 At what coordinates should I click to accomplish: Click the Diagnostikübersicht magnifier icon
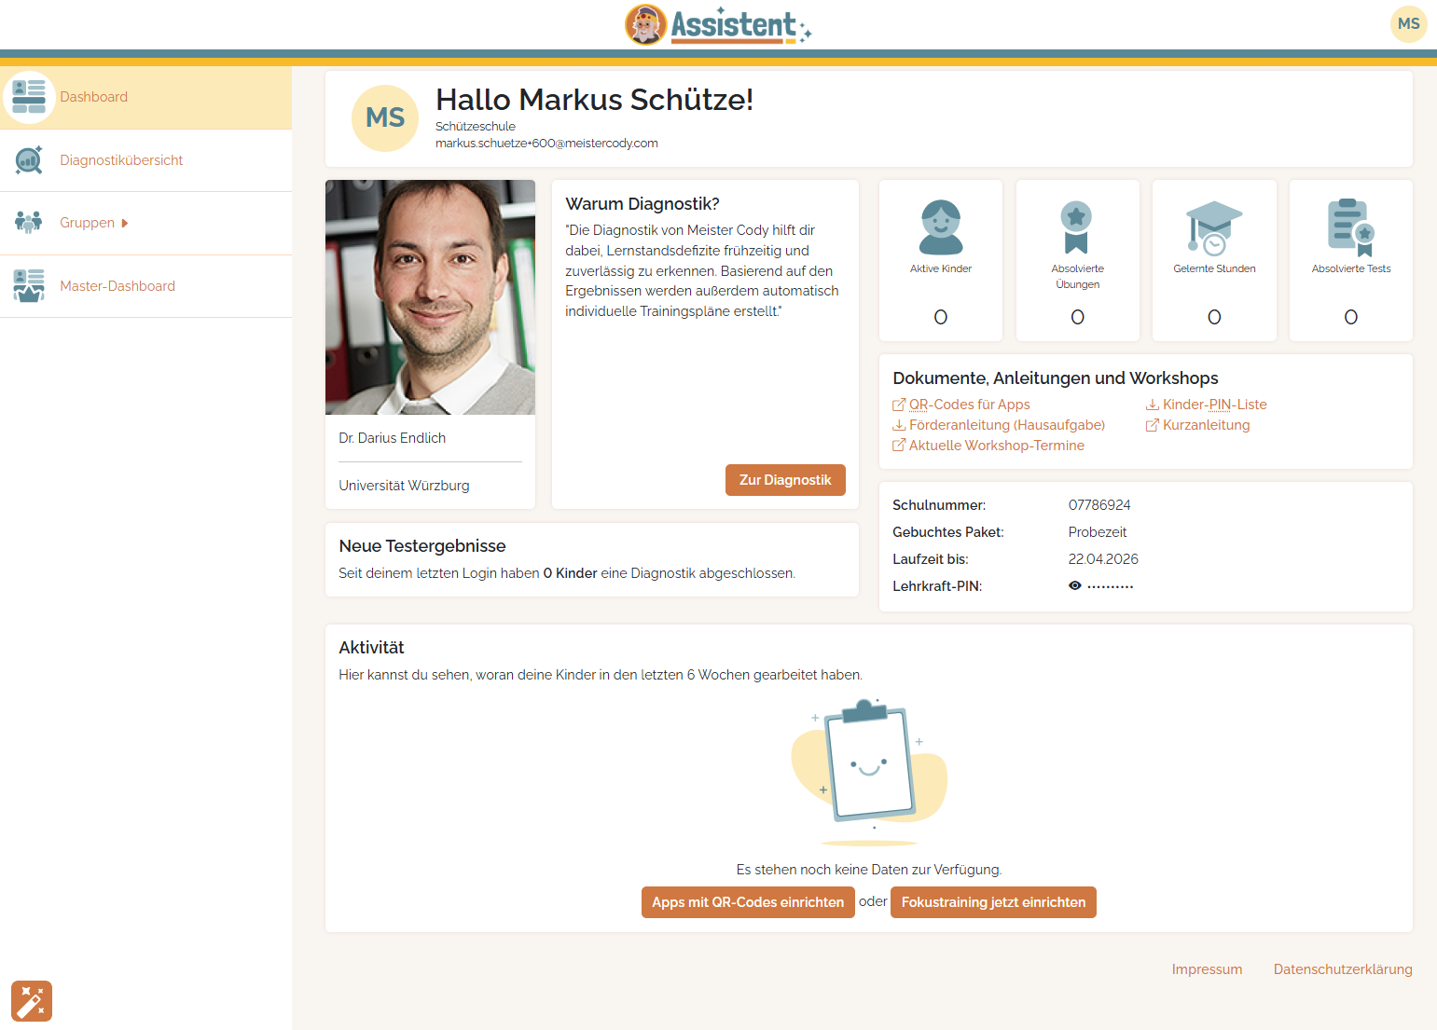click(x=29, y=160)
